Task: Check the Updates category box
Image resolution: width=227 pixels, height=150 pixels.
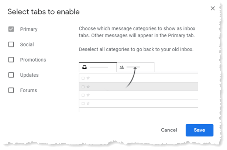Action: coord(11,75)
